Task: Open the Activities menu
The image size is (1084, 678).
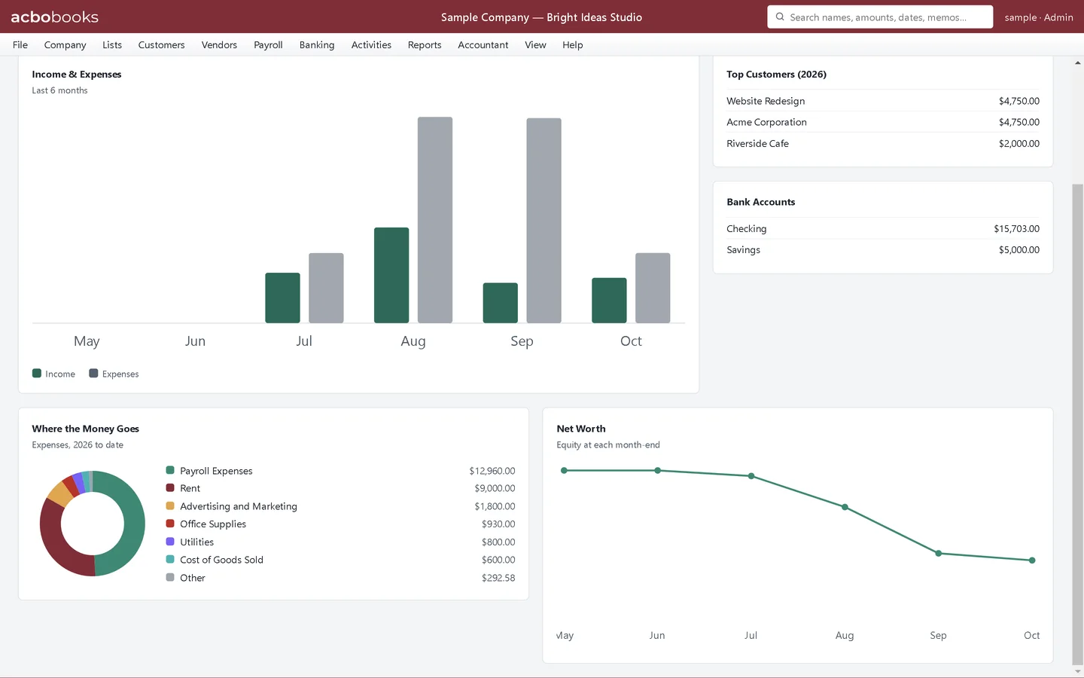Action: coord(371,44)
